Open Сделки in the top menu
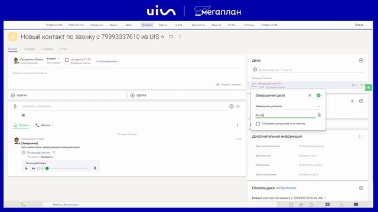 pyautogui.click(x=163, y=25)
